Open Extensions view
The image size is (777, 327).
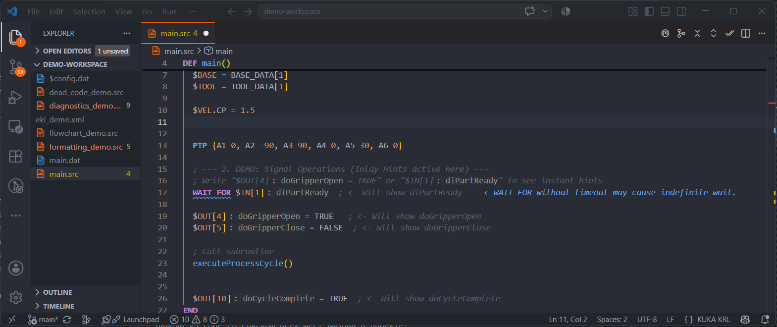click(x=16, y=156)
